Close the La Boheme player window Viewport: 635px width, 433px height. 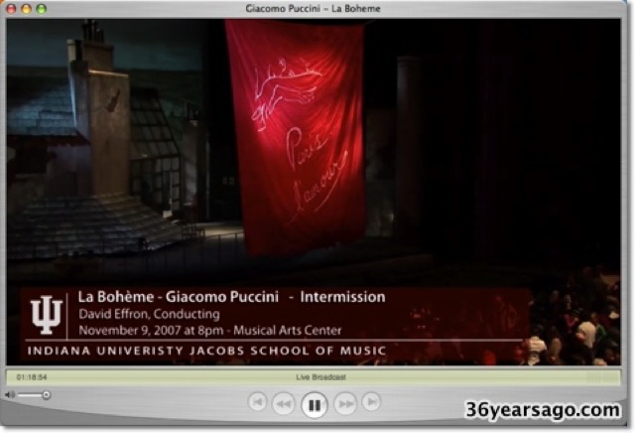[x=11, y=9]
